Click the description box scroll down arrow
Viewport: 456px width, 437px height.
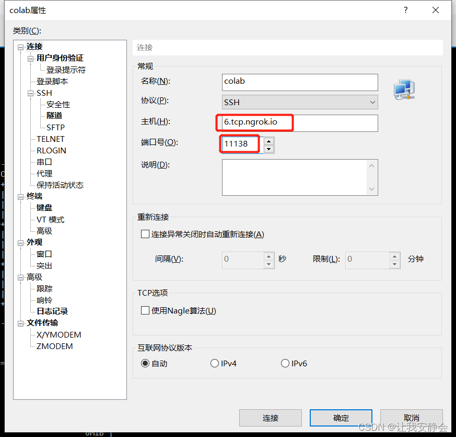tap(371, 189)
